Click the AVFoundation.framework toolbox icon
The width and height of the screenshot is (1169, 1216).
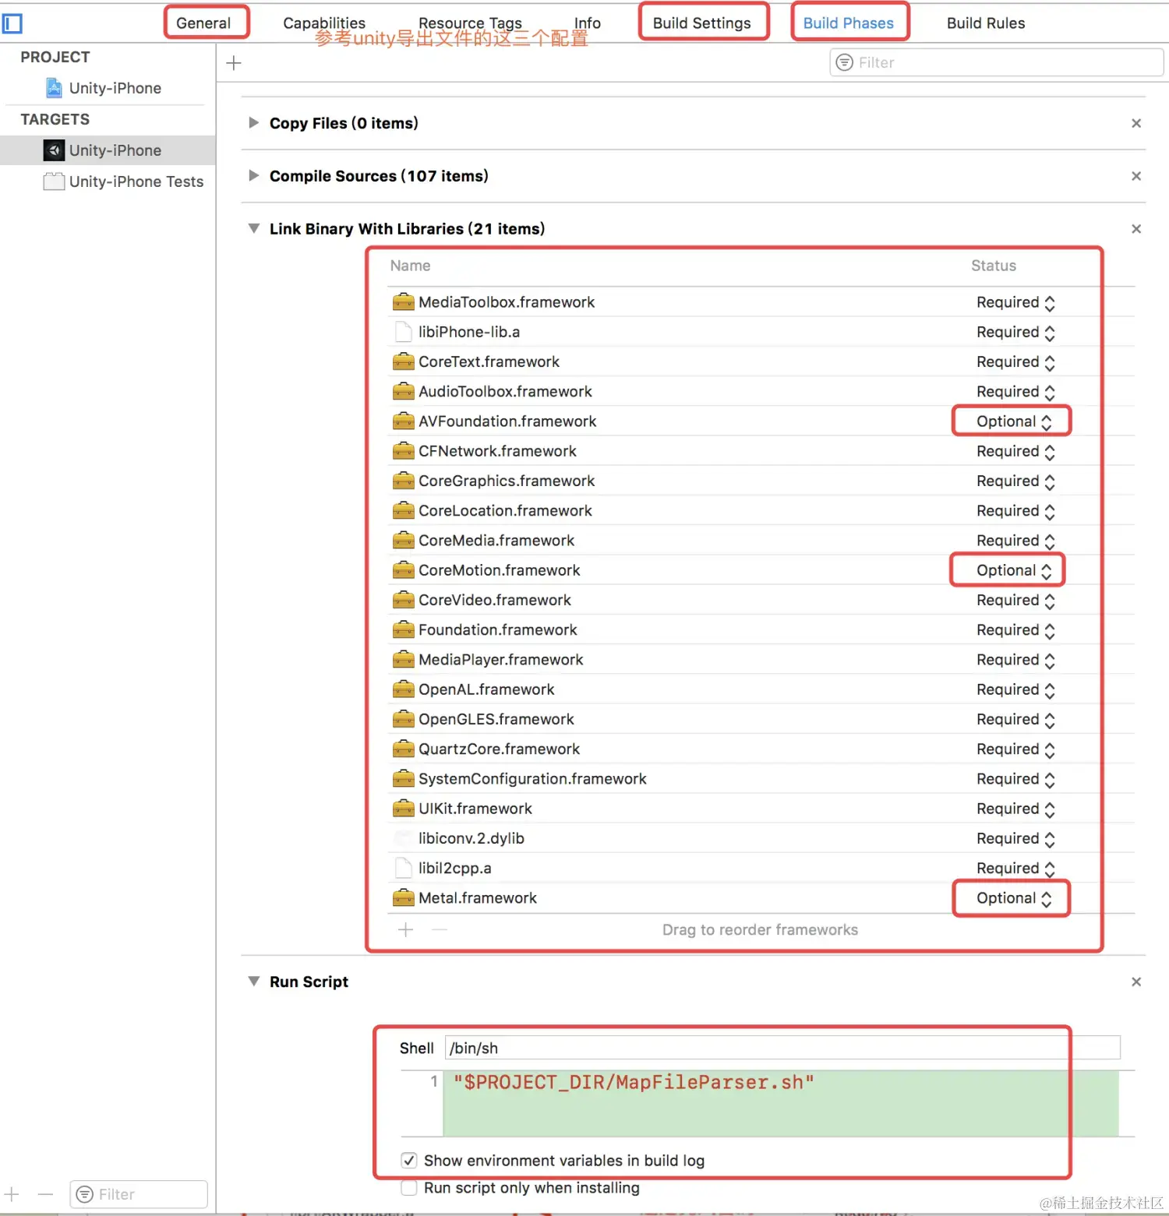click(x=403, y=421)
